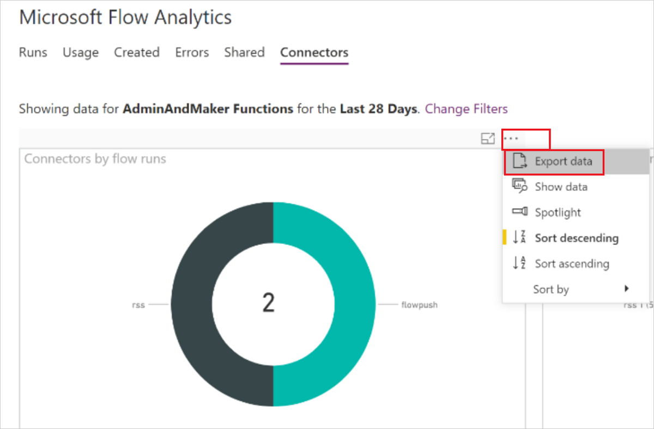Open the Sort by menu item
Screen dimensions: 654x429
[550, 289]
